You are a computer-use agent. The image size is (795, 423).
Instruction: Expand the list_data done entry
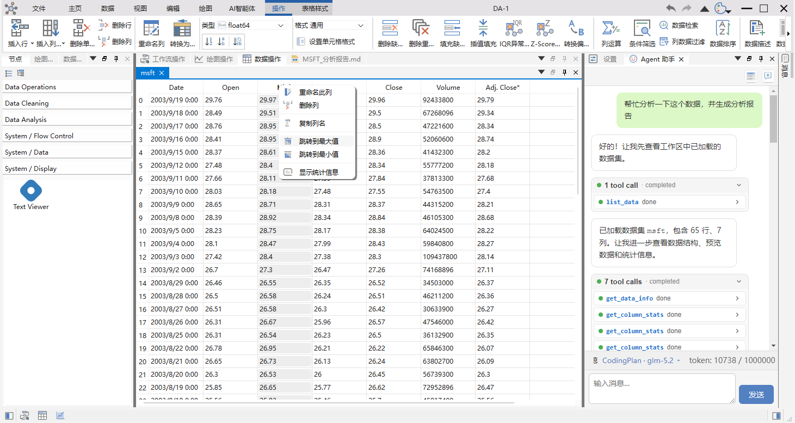pyautogui.click(x=670, y=202)
